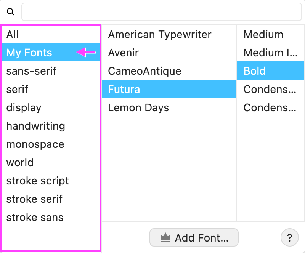Image resolution: width=305 pixels, height=253 pixels.
Task: Show handwriting fonts category
Action: tap(35, 126)
